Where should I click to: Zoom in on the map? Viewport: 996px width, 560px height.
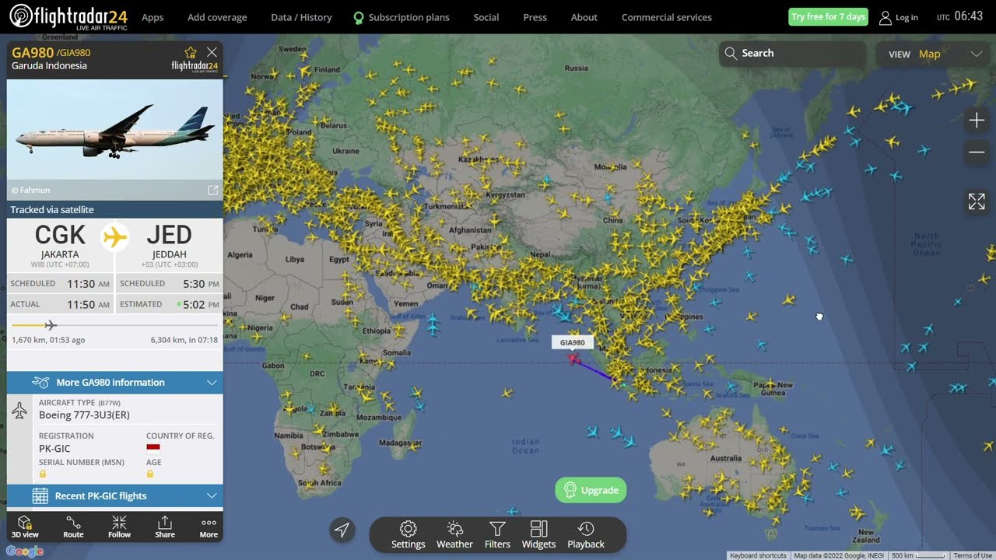977,121
